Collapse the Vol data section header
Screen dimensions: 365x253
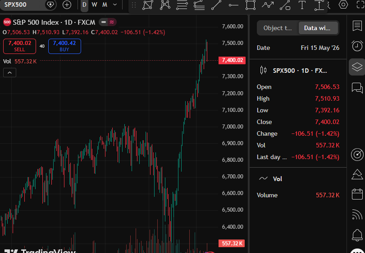click(298, 179)
